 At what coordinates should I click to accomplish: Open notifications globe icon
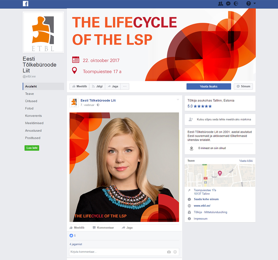tap(236, 4)
